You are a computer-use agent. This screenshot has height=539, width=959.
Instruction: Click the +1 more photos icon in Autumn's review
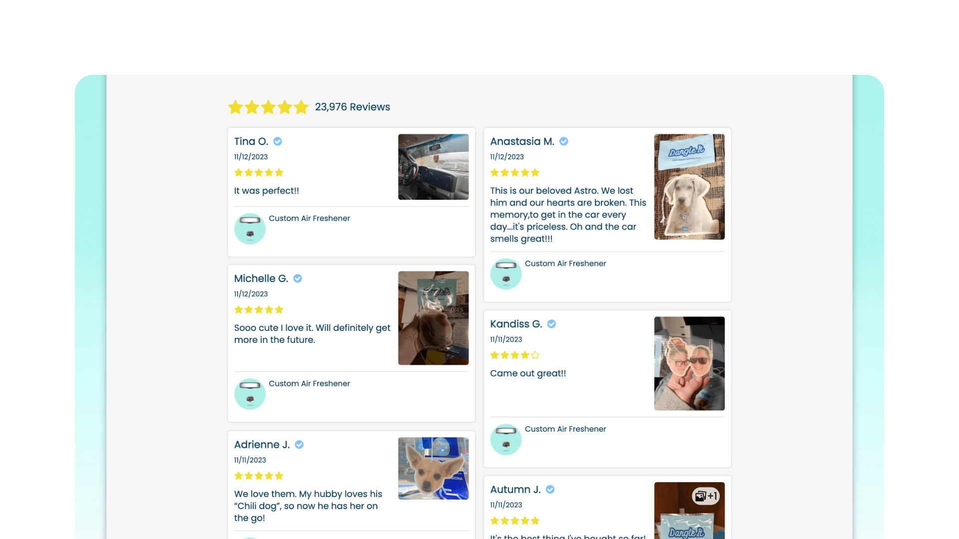pos(706,496)
